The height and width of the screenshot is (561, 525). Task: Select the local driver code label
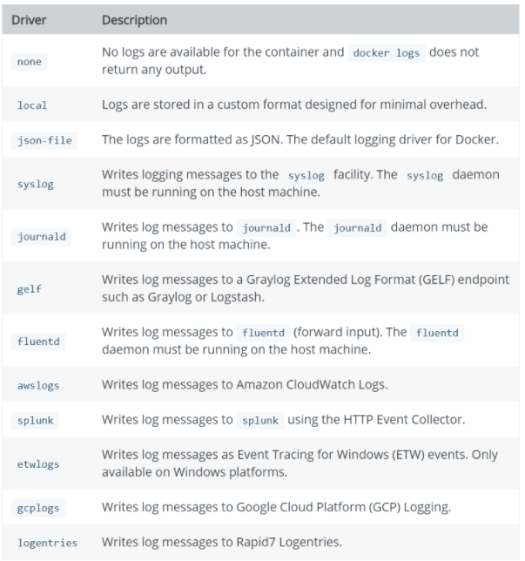[x=32, y=105]
